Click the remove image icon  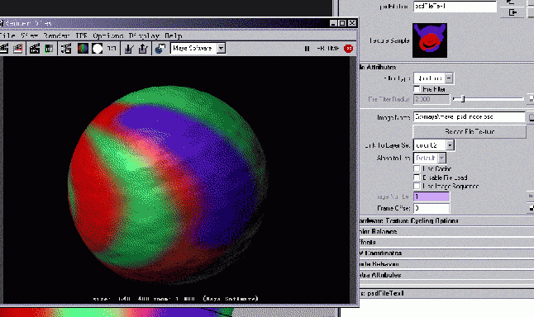143,49
